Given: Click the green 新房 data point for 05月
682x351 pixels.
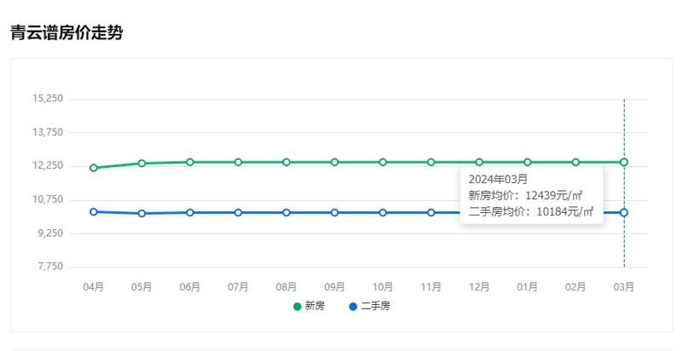Looking at the screenshot, I should [142, 164].
